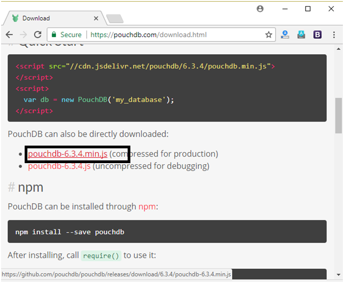Image resolution: width=344 pixels, height=283 pixels.
Task: Click the scrollbar down arrow
Action: [x=339, y=274]
